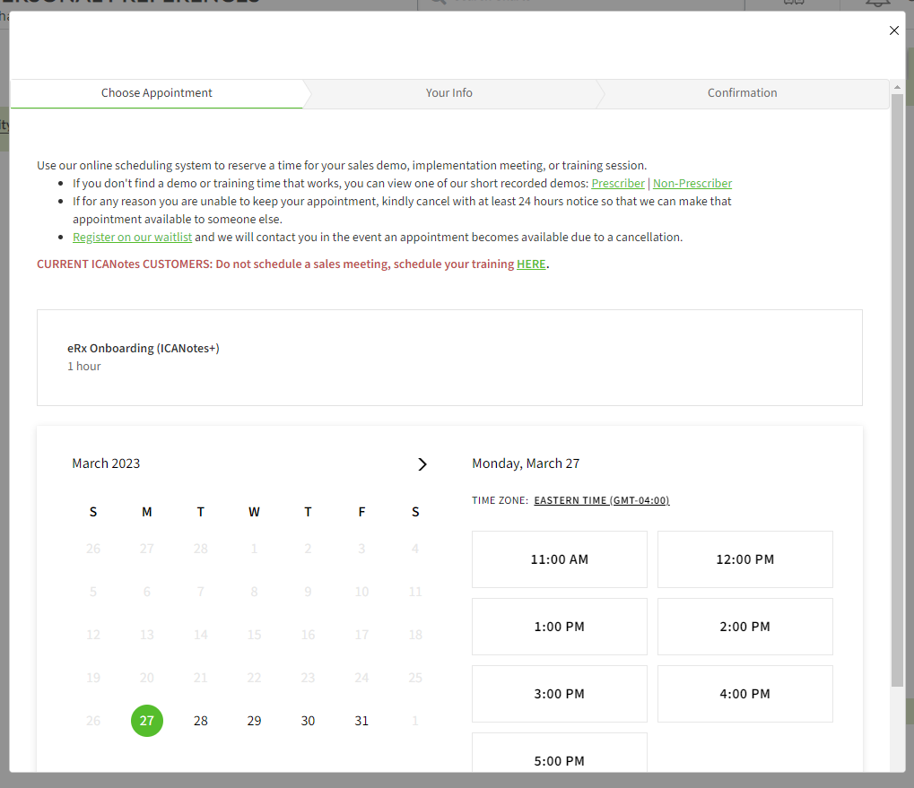914x788 pixels.
Task: Choose Friday March 31 date
Action: tap(361, 721)
